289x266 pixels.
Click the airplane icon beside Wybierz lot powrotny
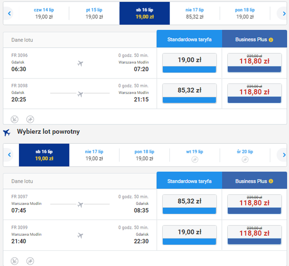[x=7, y=132]
